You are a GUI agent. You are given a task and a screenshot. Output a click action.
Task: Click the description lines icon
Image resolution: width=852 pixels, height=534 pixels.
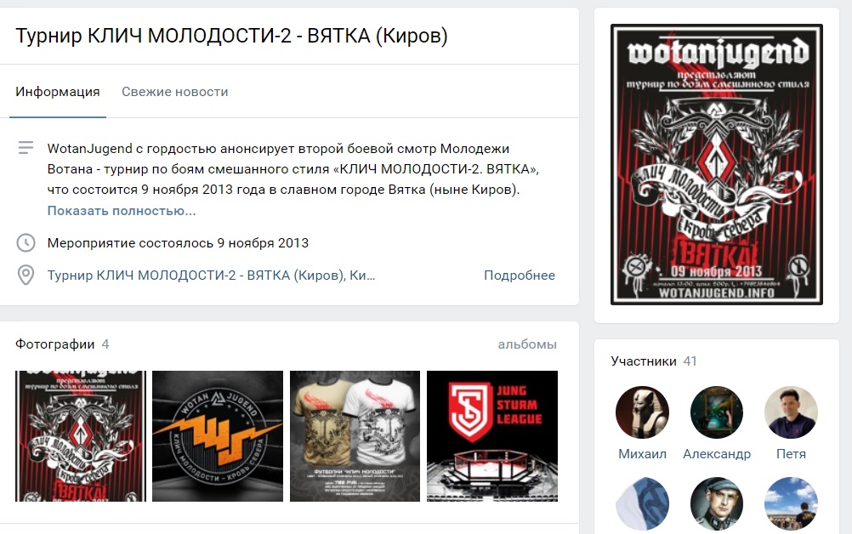click(26, 148)
